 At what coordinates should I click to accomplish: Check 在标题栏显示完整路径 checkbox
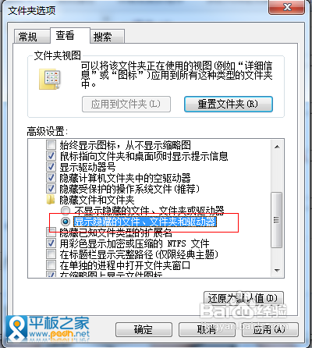[x=51, y=254]
